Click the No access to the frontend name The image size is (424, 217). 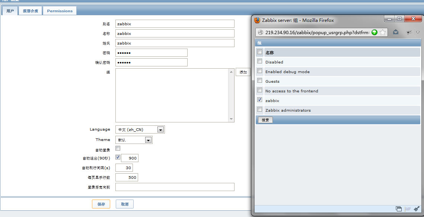292,91
